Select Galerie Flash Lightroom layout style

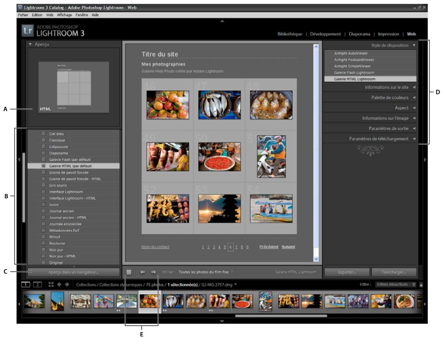tap(370, 73)
